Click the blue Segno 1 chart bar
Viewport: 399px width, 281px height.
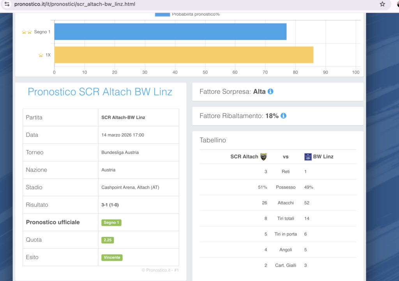click(170, 32)
